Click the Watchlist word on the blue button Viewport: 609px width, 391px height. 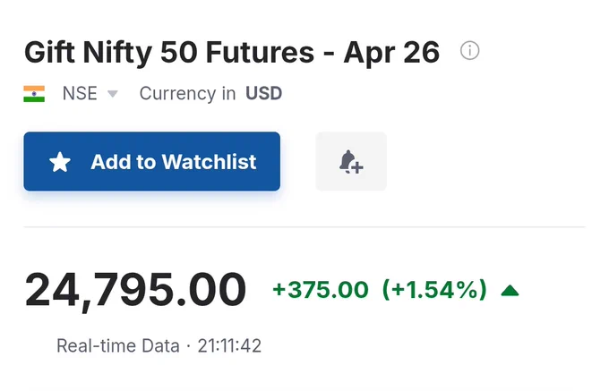click(209, 162)
